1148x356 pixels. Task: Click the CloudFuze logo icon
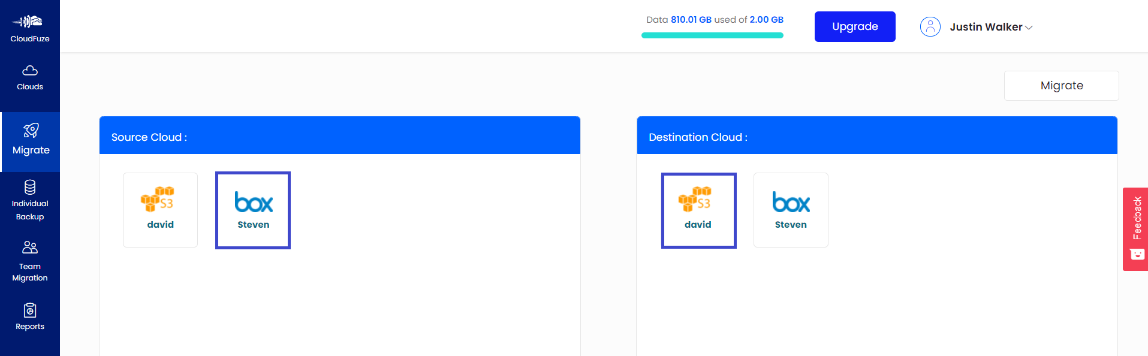click(x=28, y=22)
